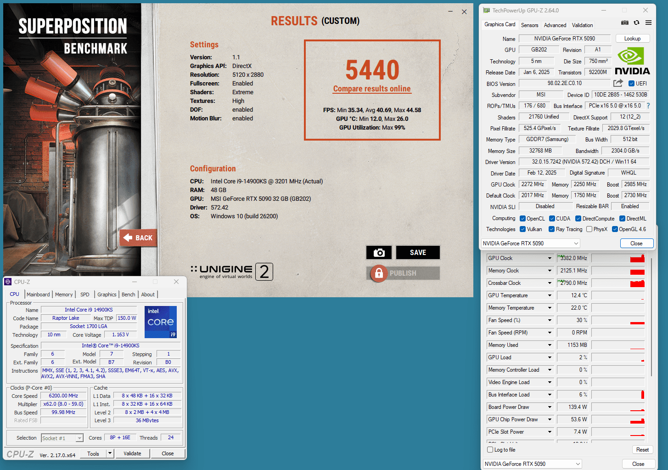Viewport: 668px width, 470px height.
Task: Toggle the PhysX checkbox
Action: [x=589, y=229]
